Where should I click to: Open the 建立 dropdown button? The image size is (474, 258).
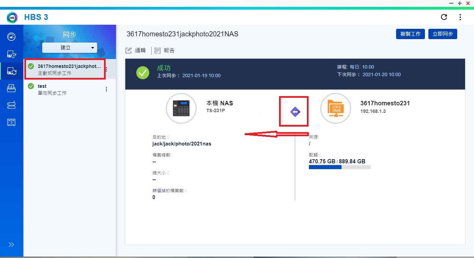pyautogui.click(x=70, y=48)
